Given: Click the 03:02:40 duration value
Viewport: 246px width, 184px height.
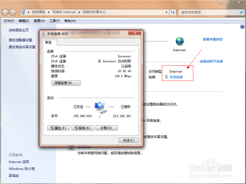Looking at the screenshot, I should (x=124, y=71).
